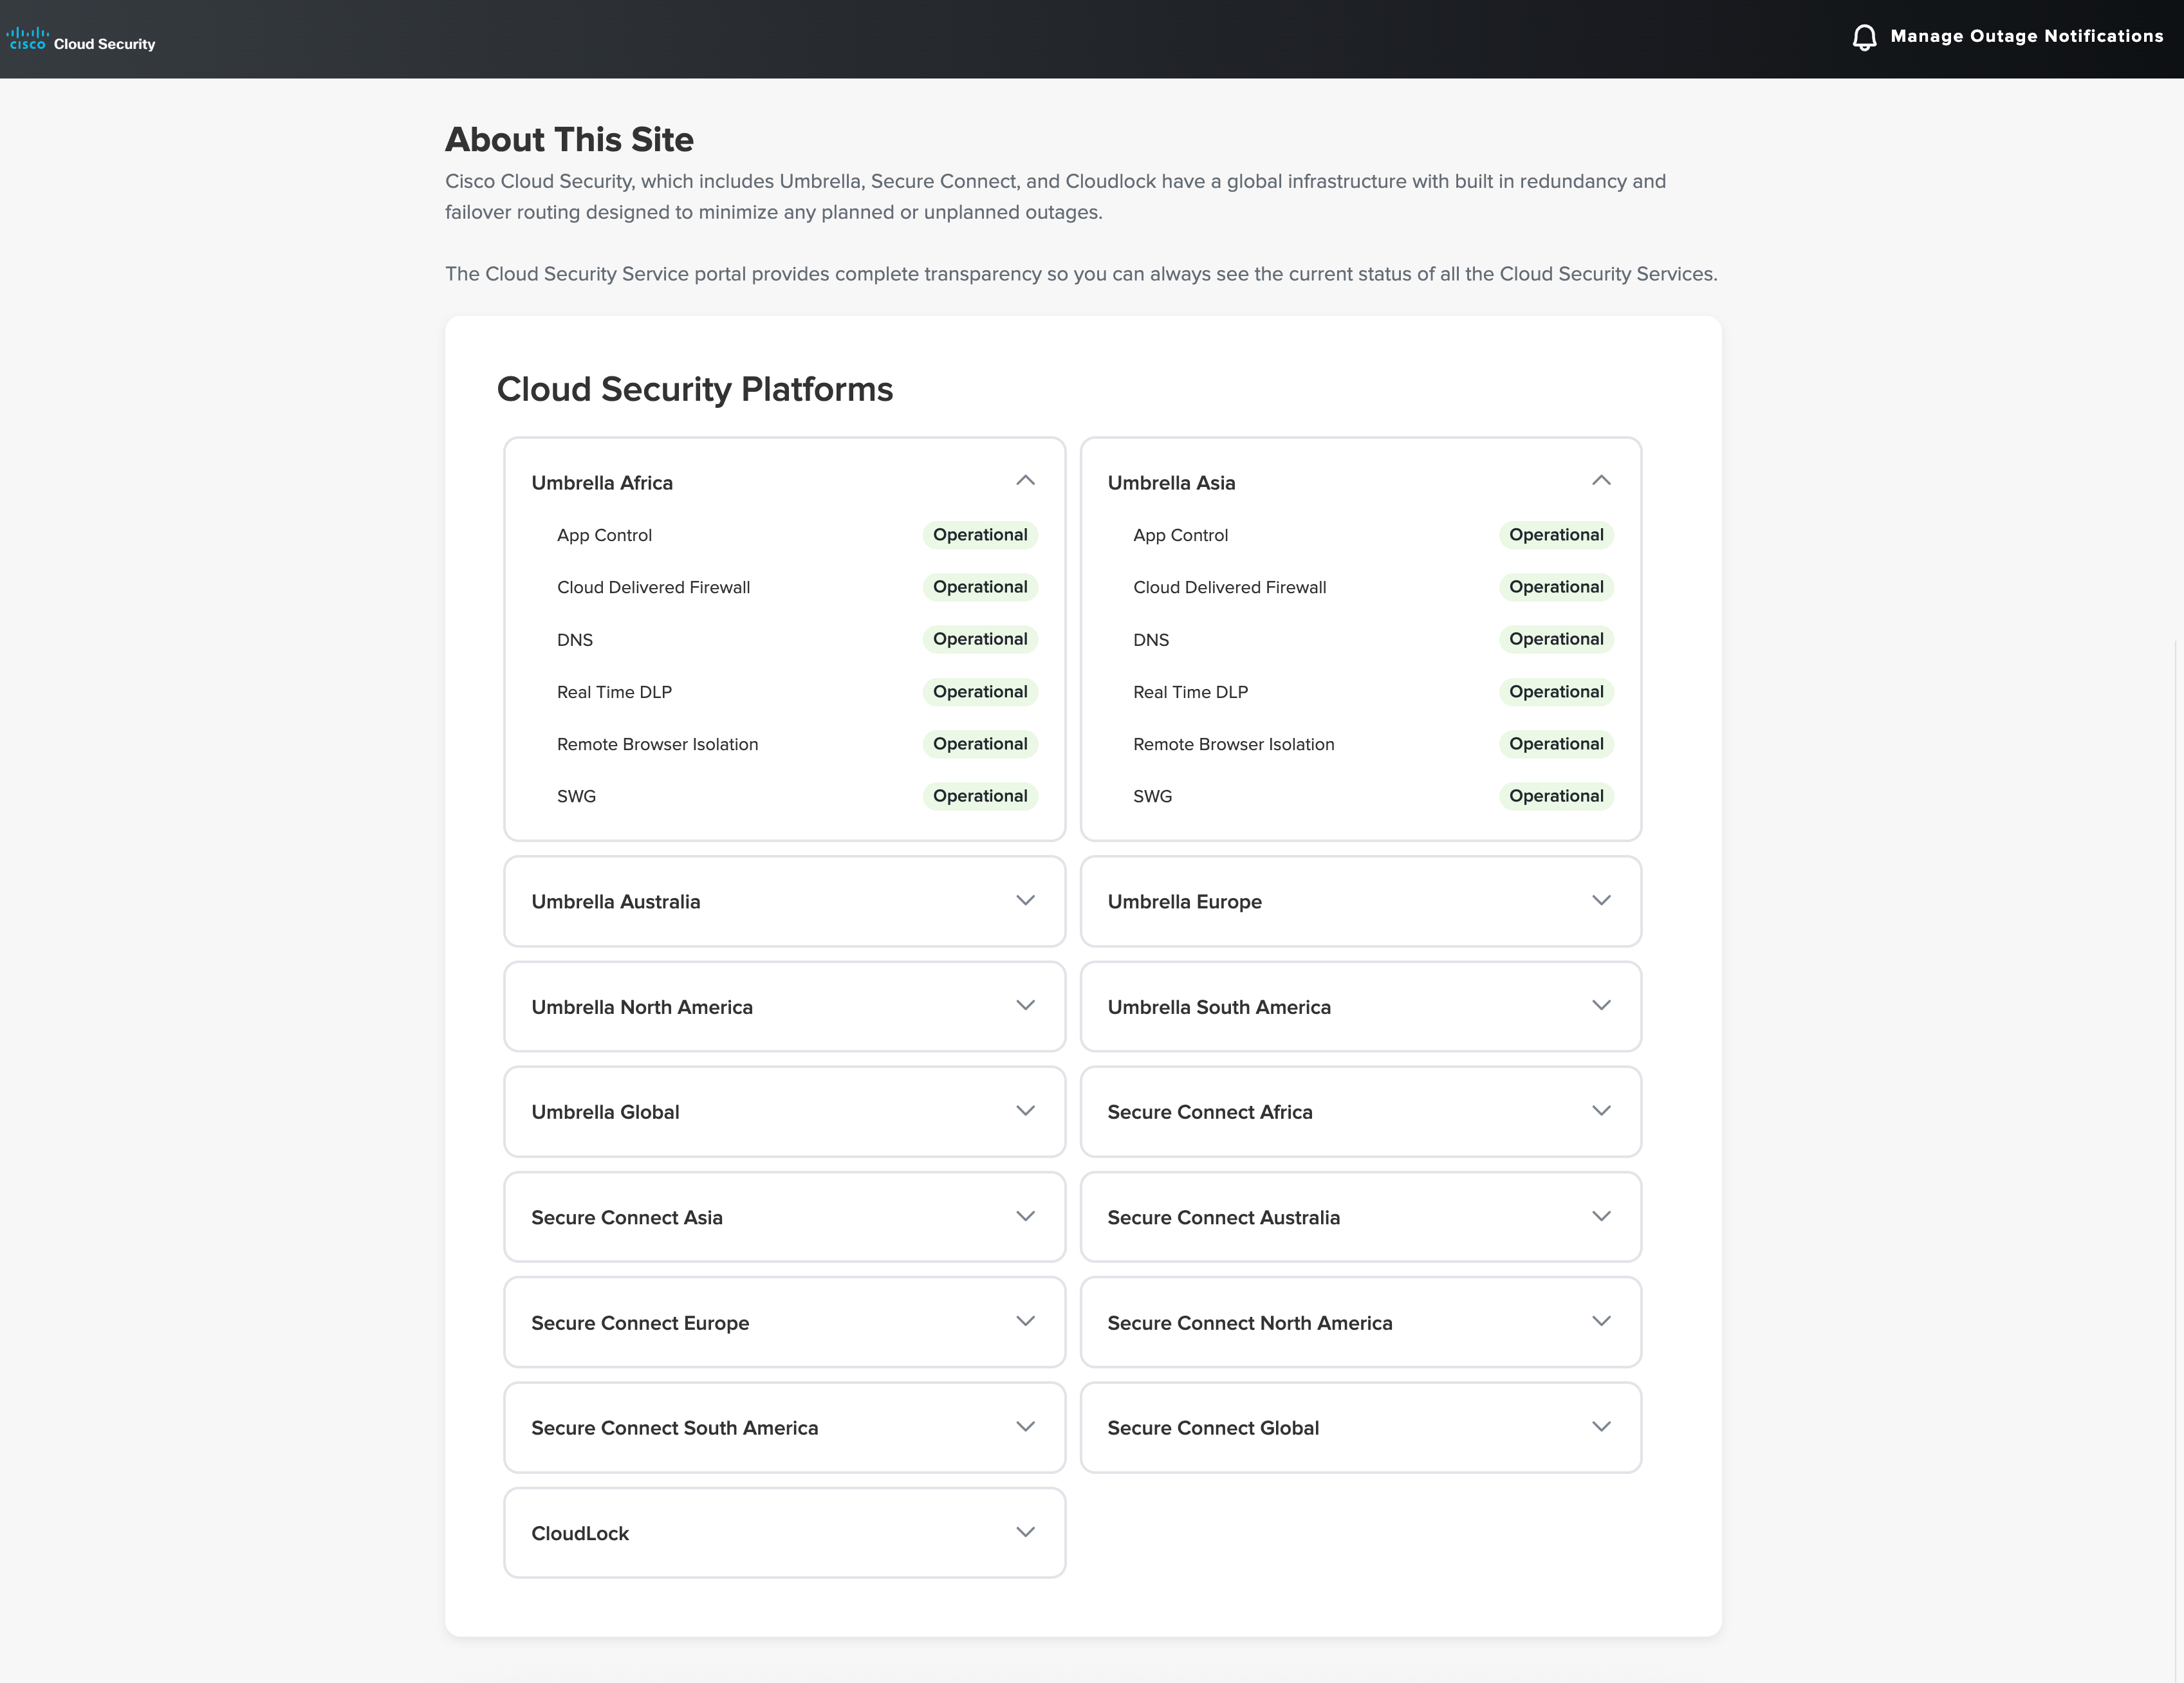The image size is (2184, 1683).
Task: Expand Secure Connect Australia chevron
Action: tap(1601, 1216)
